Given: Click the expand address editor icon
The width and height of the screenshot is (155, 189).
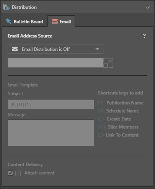Looking at the screenshot, I should (x=108, y=63).
